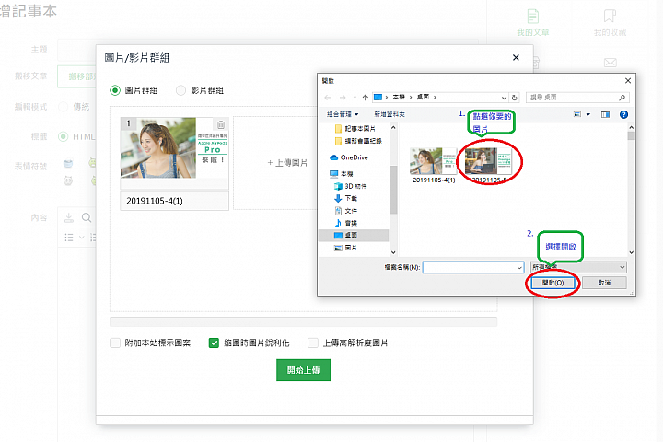Click the file list vertical scrollbar thumb
Image resolution: width=663 pixels, height=442 pixels.
[631, 135]
